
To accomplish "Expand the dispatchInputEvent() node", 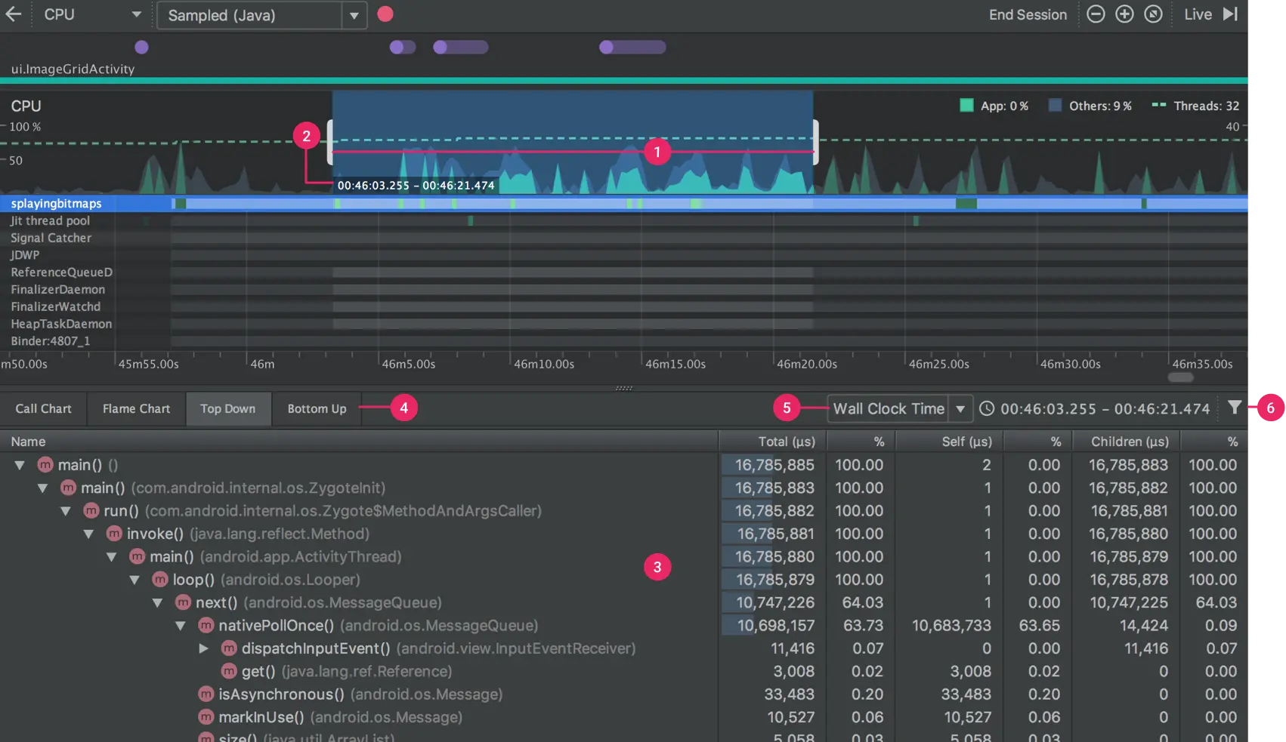I will click(x=203, y=648).
